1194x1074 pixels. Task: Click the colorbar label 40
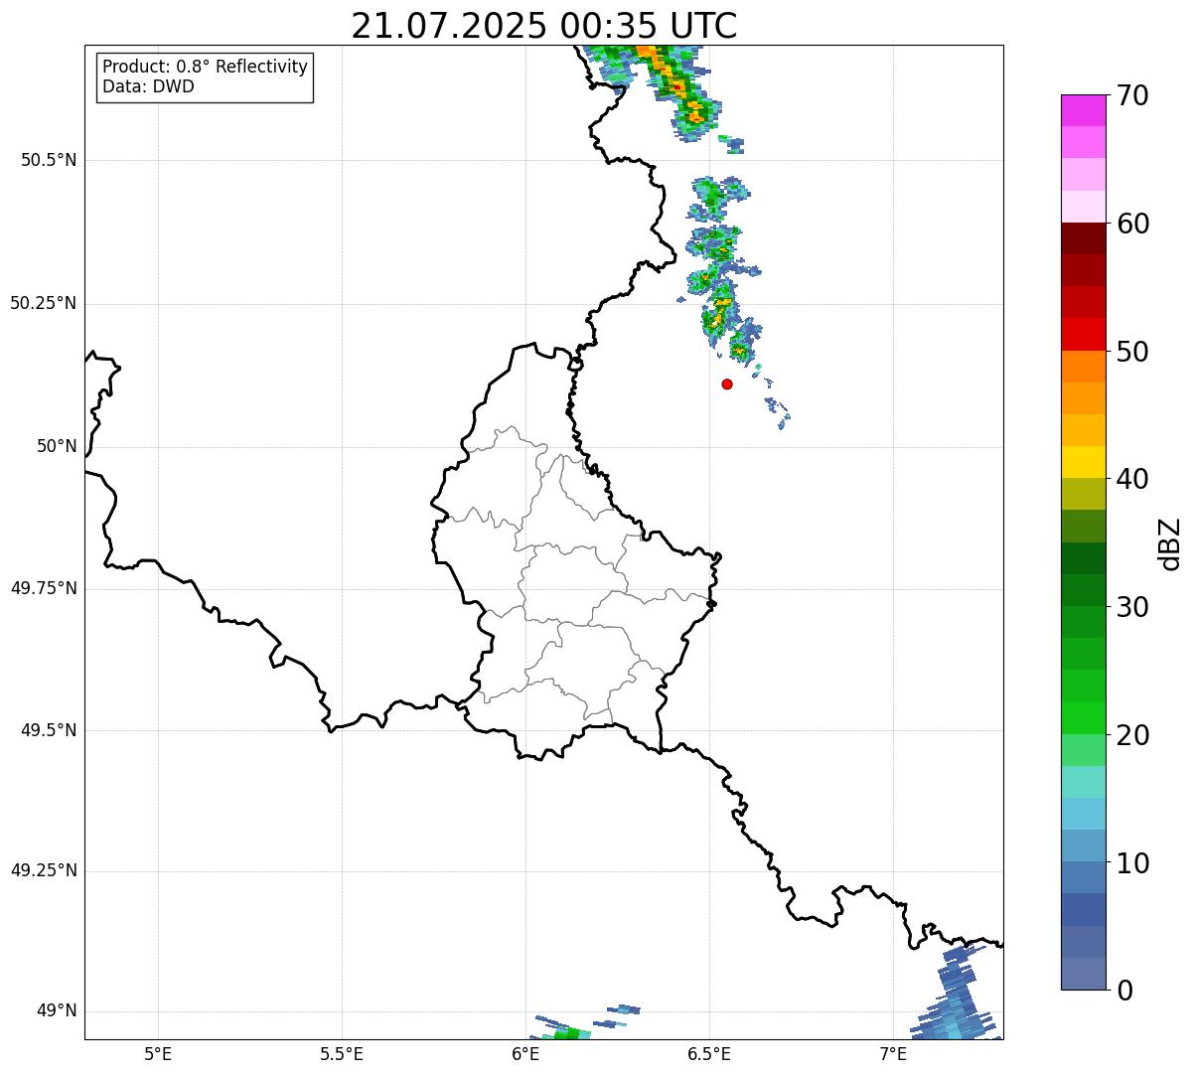point(1133,479)
